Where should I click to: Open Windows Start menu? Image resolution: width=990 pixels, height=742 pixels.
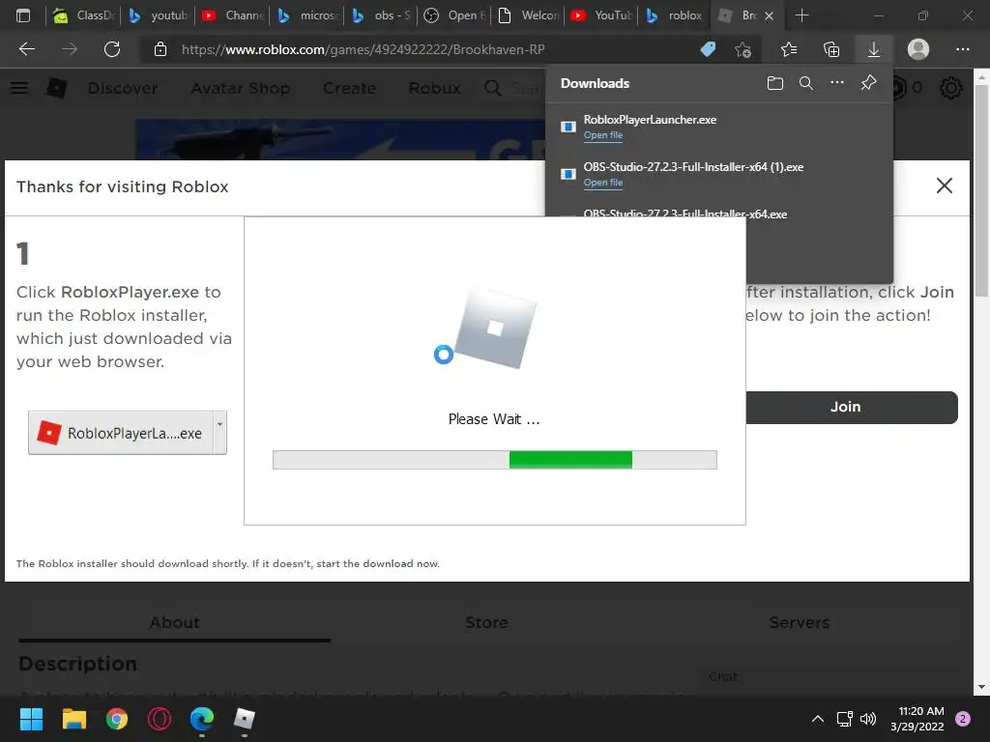point(31,719)
